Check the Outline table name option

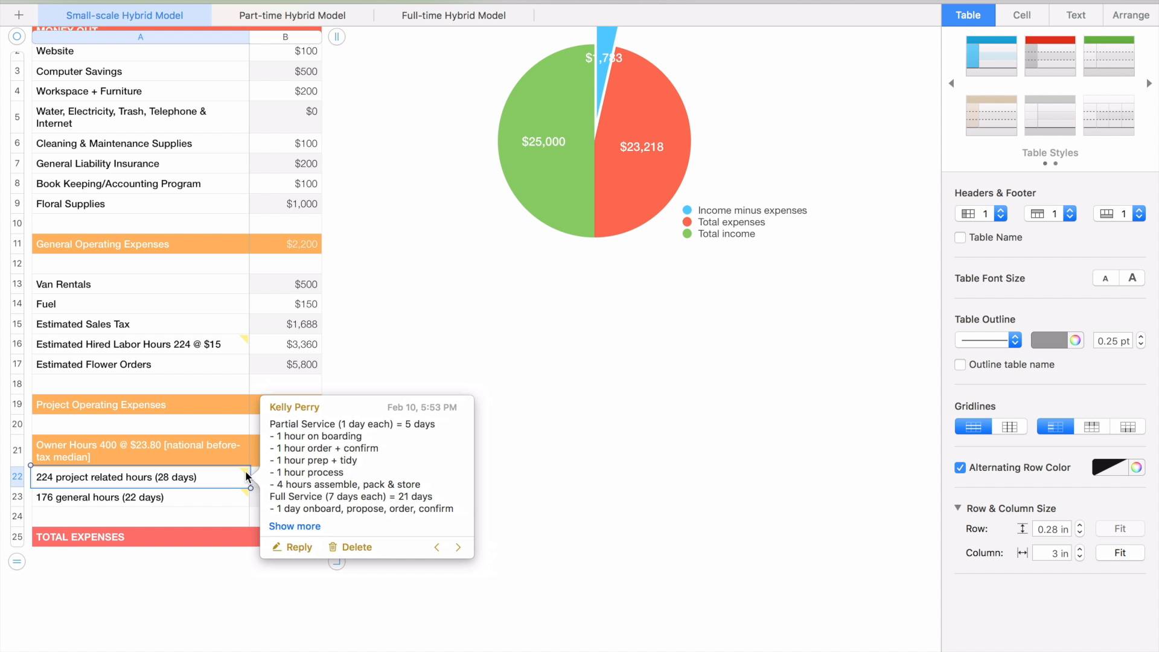pos(960,365)
